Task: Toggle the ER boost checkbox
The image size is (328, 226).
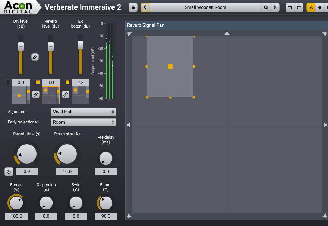Action: 67,82
